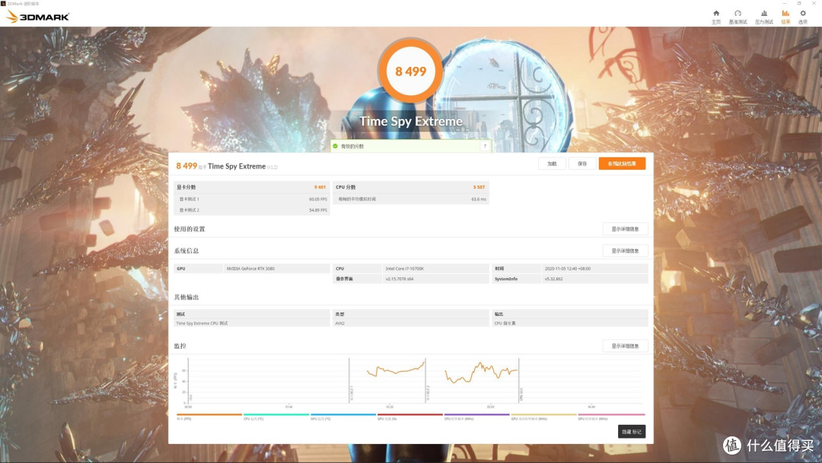822x463 pixels.
Task: Click the NVIDIA GeForce RTX 3080 cell
Action: (277, 269)
